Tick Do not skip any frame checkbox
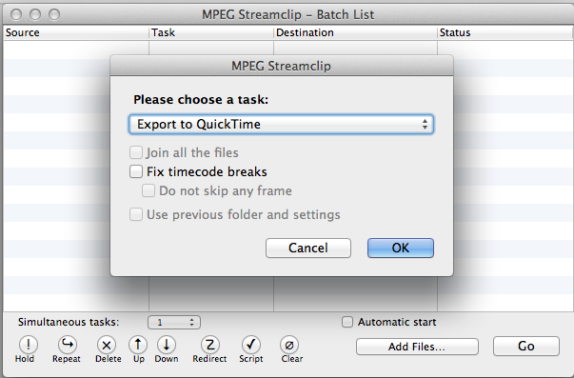The width and height of the screenshot is (574, 378). [x=148, y=190]
